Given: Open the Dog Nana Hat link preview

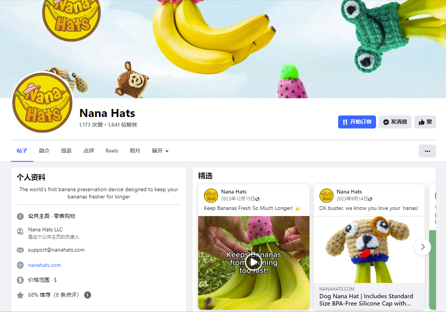Looking at the screenshot, I should [x=369, y=296].
